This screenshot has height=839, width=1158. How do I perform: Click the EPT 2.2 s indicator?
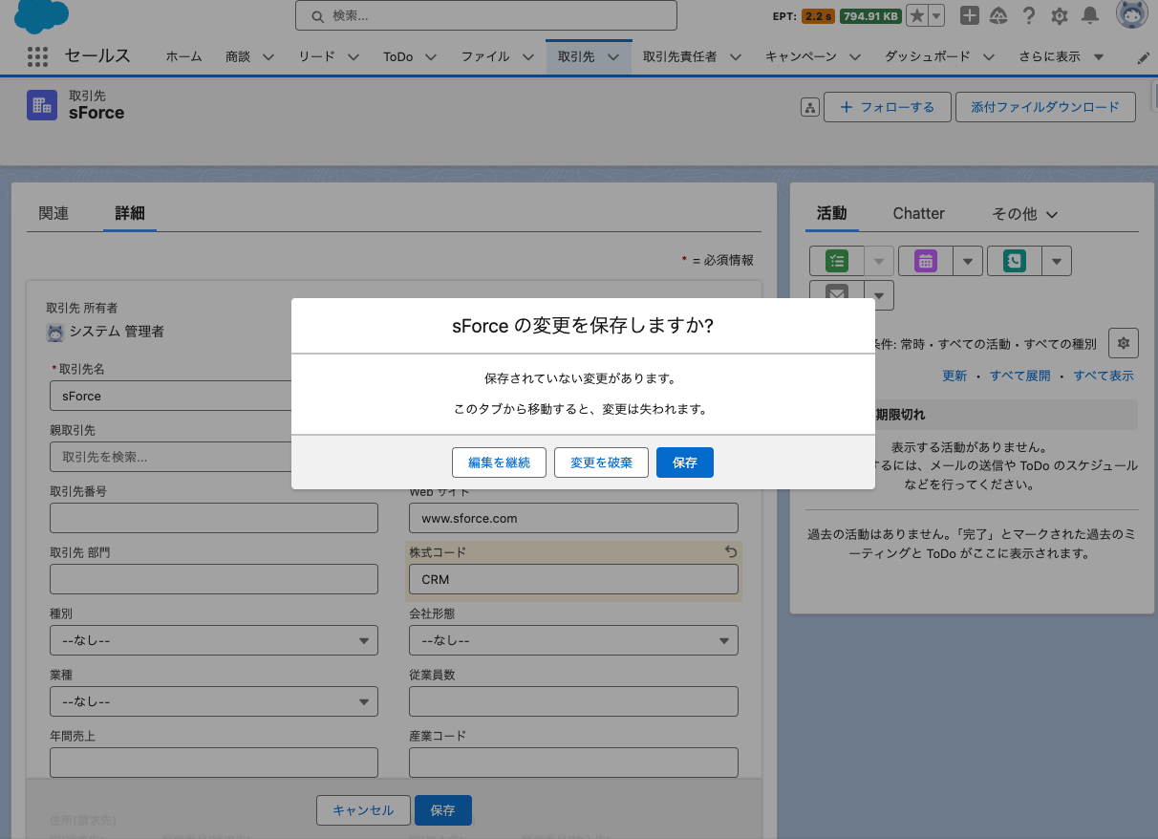tap(818, 16)
